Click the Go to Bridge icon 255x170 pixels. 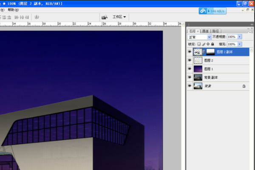coord(105,17)
